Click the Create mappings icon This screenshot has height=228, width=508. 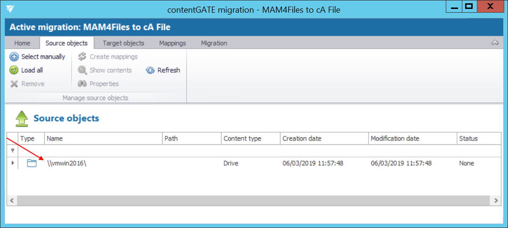tap(82, 57)
